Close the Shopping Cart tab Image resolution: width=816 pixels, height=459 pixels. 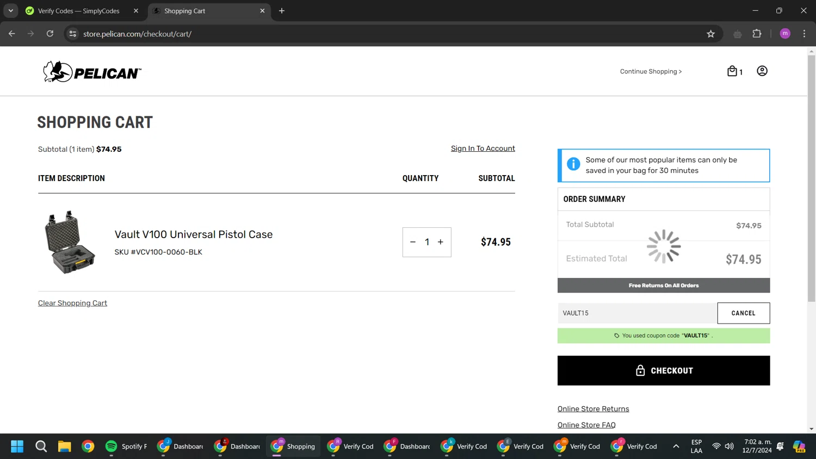[x=262, y=11]
